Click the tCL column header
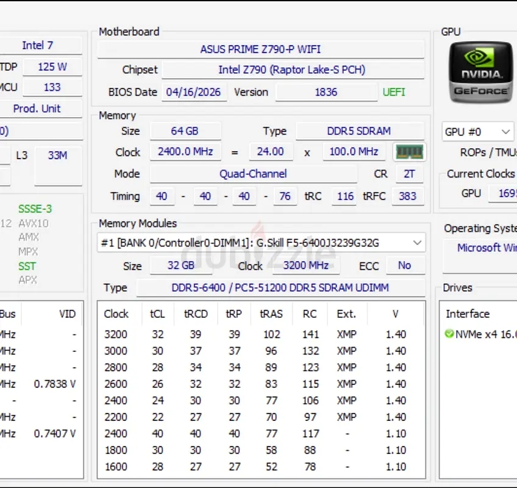 pos(157,314)
